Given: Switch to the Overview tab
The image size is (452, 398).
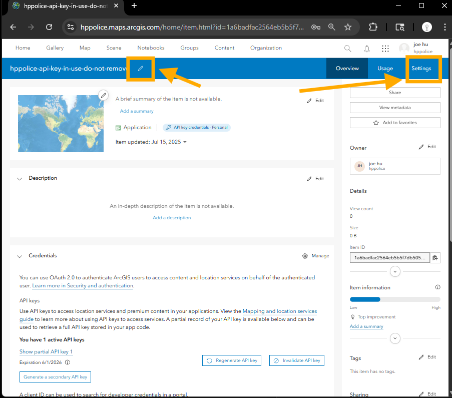Looking at the screenshot, I should [x=347, y=69].
